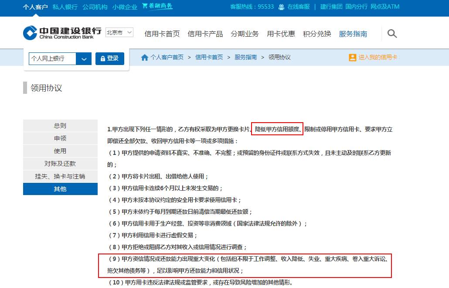Click clause (7) 虚假交易 text
Viewport: 449px width, 288px height.
tap(153, 235)
